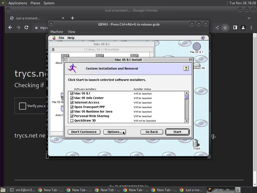Uncheck Internet Access installer
257x193 pixels.
click(x=72, y=103)
